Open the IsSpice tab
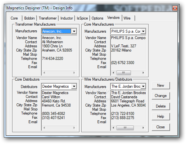This screenshot has height=144, width=186. click(82, 18)
